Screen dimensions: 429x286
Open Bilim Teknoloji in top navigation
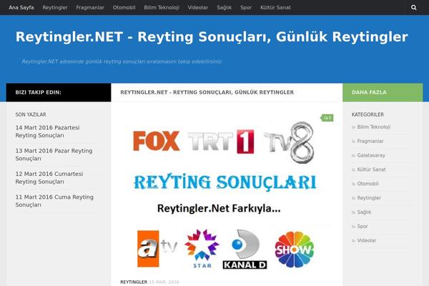pos(162,8)
